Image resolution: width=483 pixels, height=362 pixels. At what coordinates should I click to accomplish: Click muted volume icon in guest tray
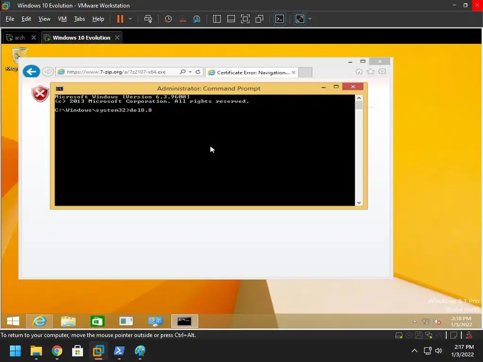(x=437, y=321)
